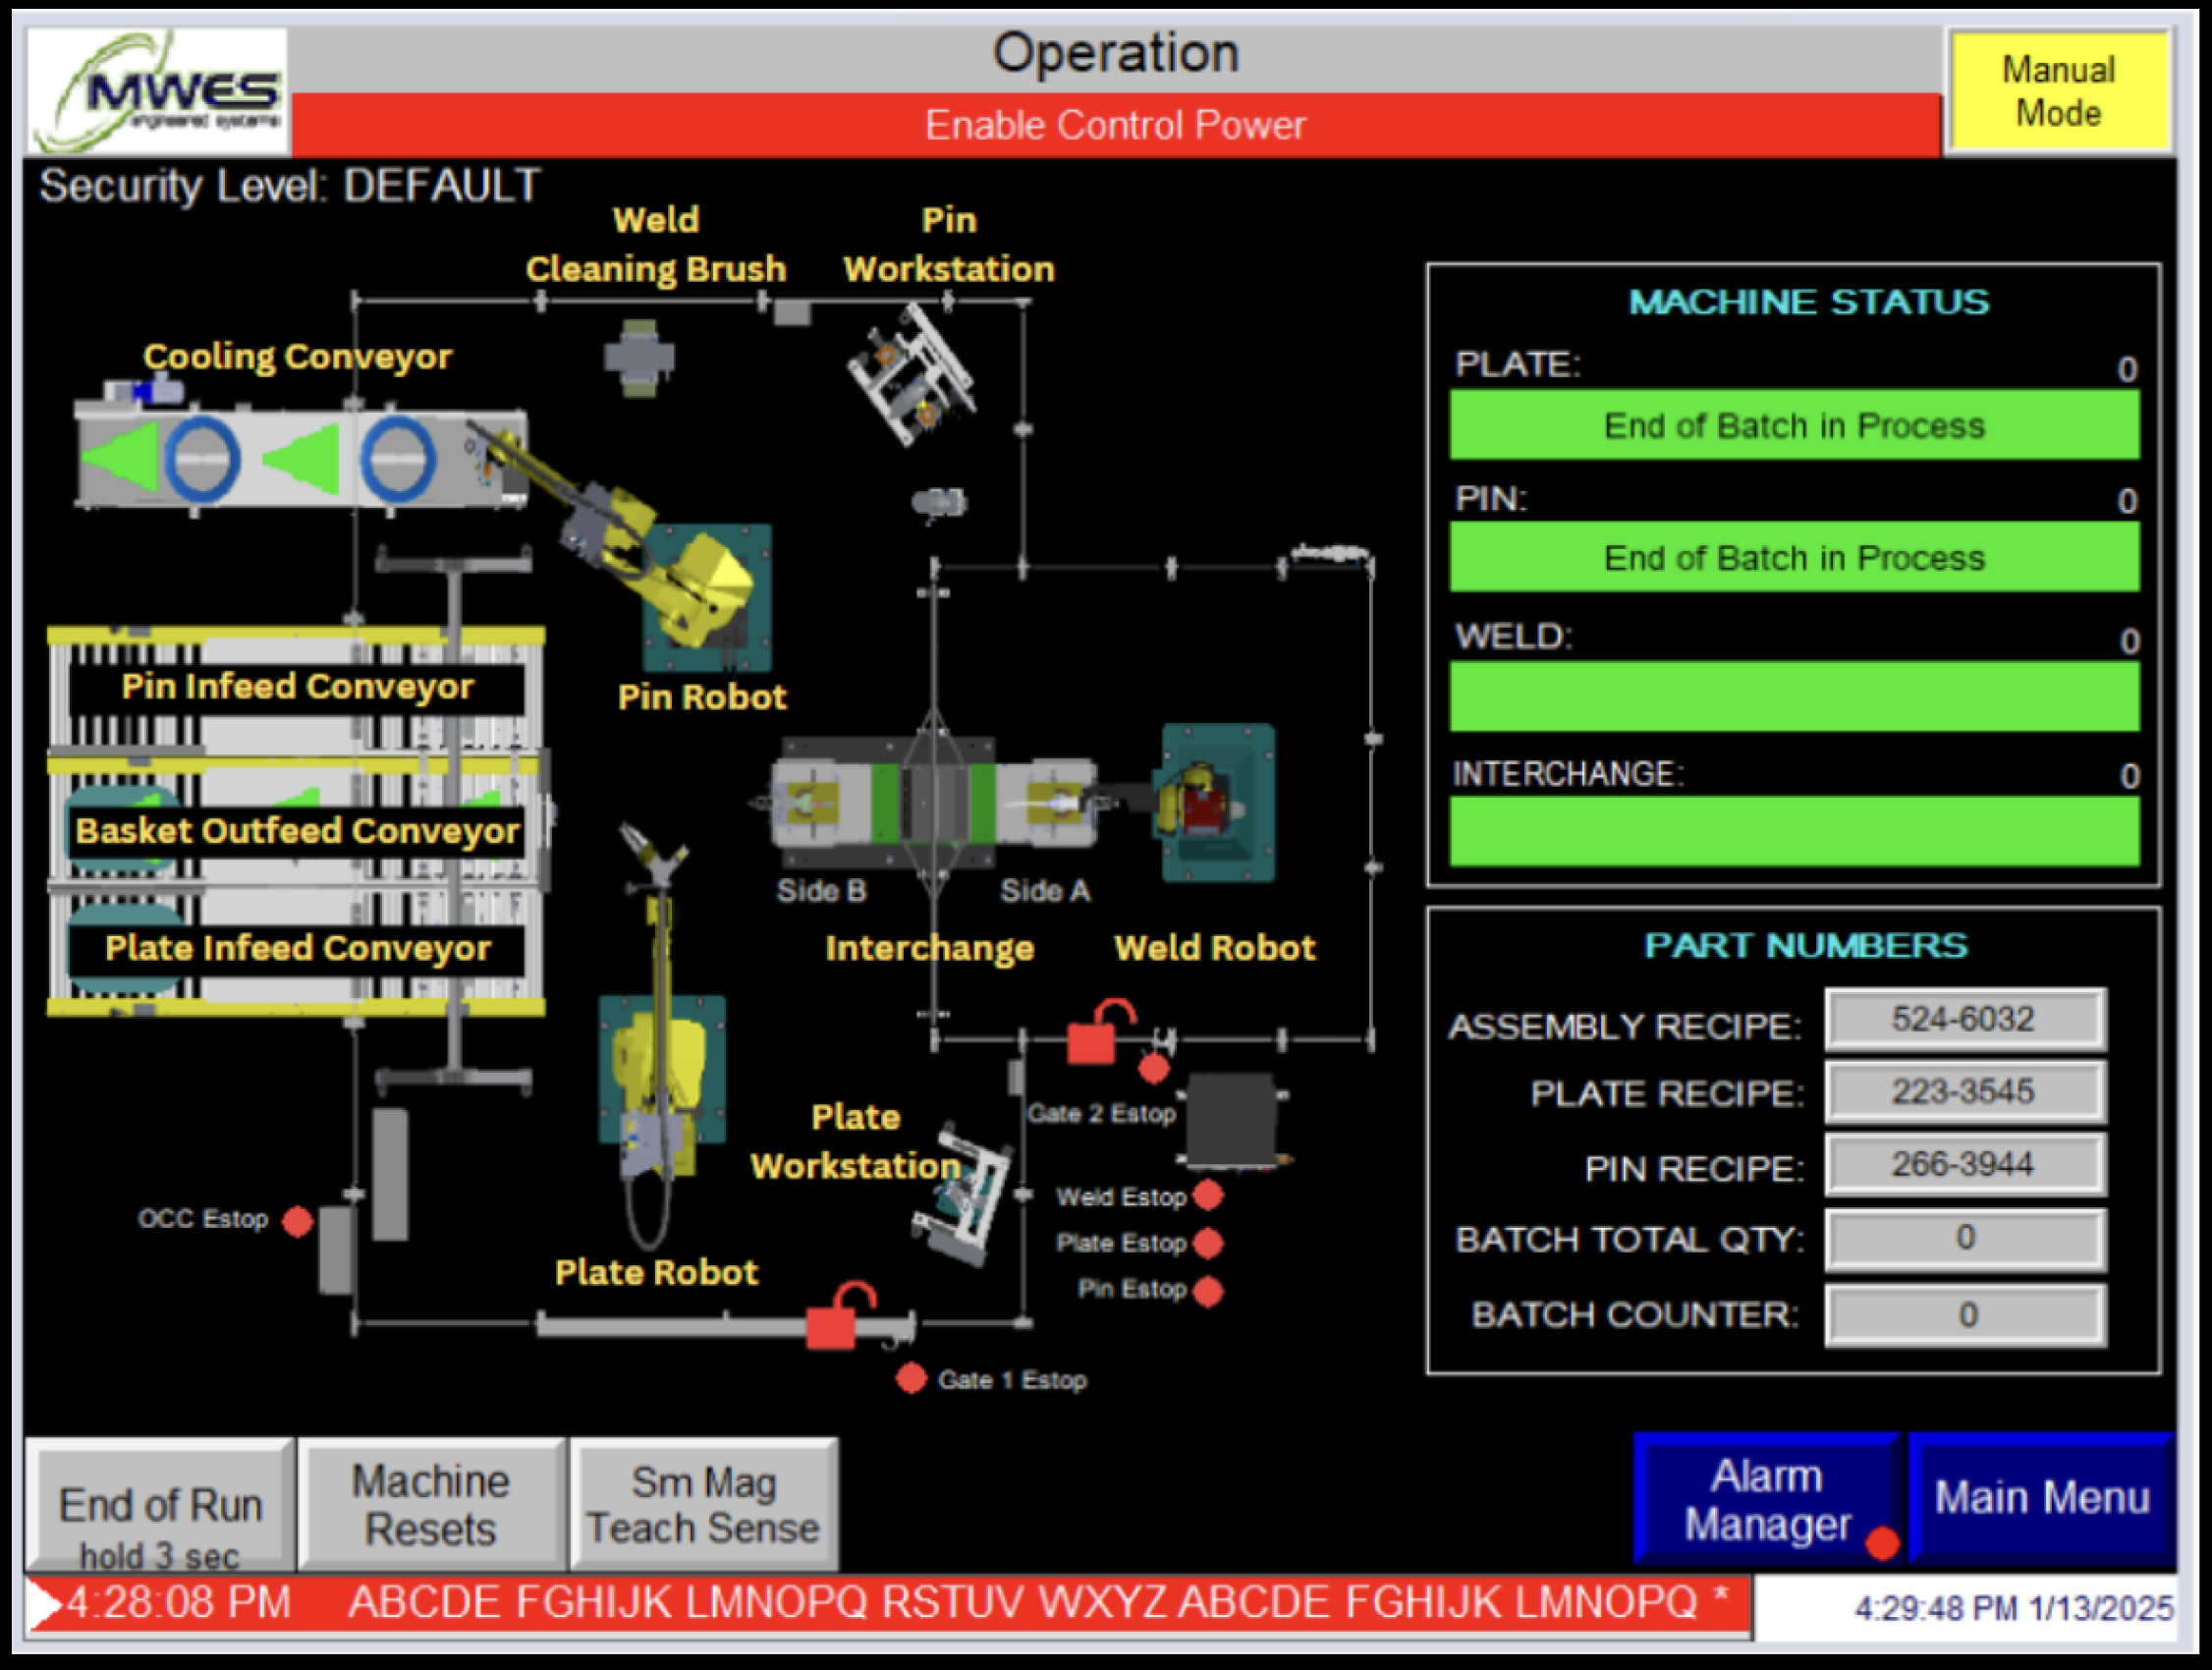Open the Main Menu
Image resolution: width=2212 pixels, height=1670 pixels.
pos(2041,1498)
